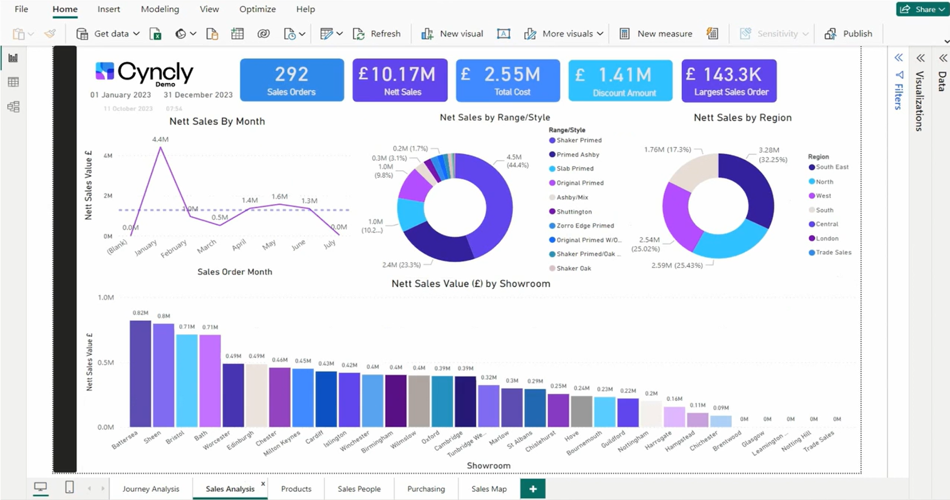Click the Slab Primed legend entry
The height and width of the screenshot is (500, 950).
571,169
